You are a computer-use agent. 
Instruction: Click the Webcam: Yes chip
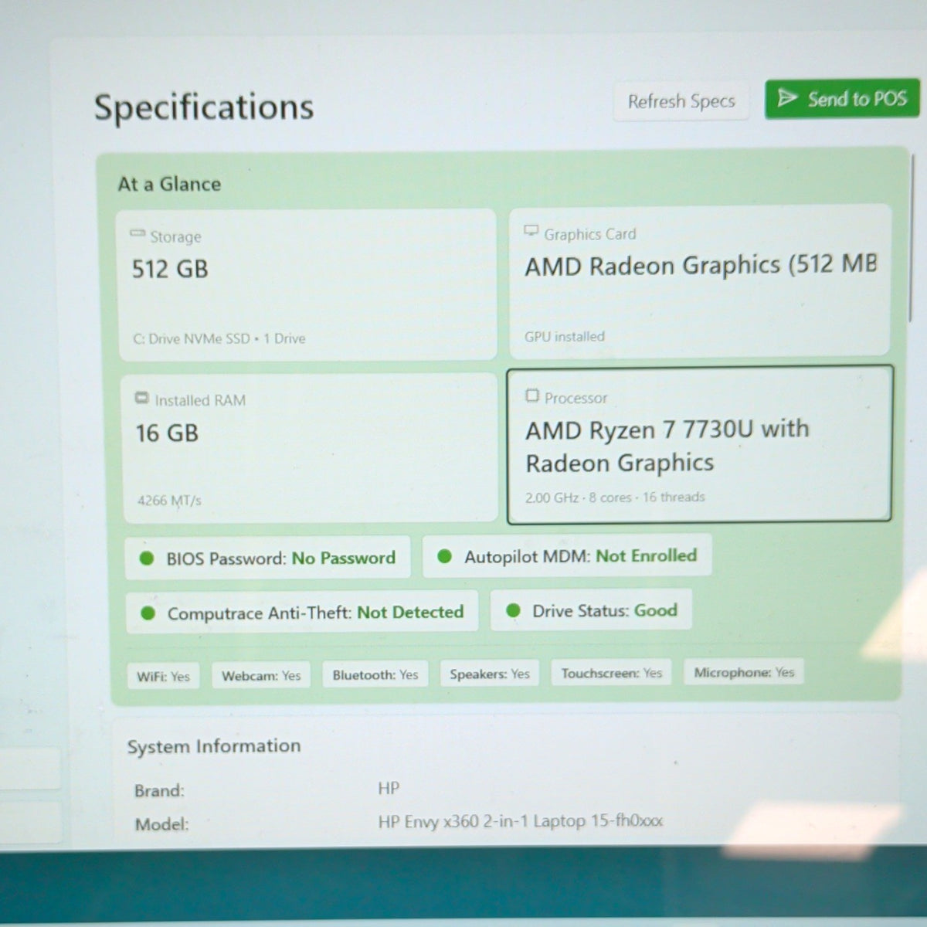pos(261,675)
